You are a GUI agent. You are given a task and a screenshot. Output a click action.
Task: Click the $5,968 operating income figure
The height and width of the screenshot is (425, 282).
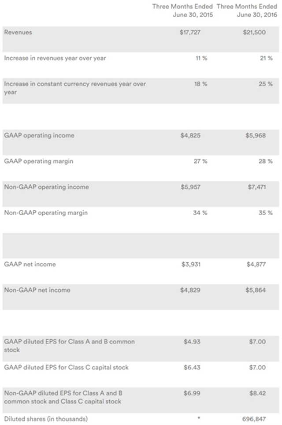tap(256, 135)
